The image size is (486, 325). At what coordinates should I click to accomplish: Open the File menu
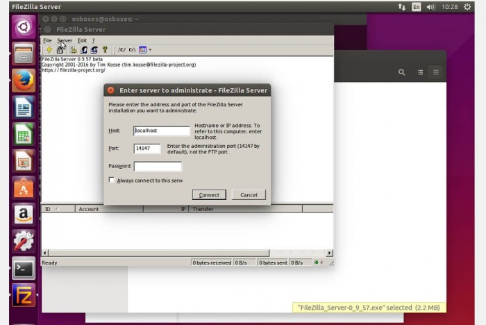47,40
